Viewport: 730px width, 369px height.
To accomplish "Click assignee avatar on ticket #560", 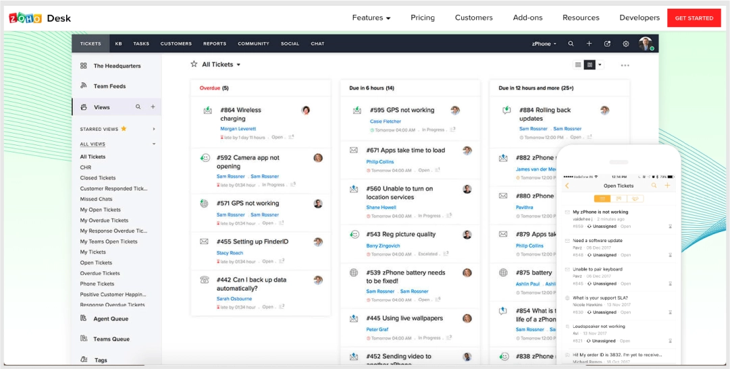I will click(x=467, y=189).
